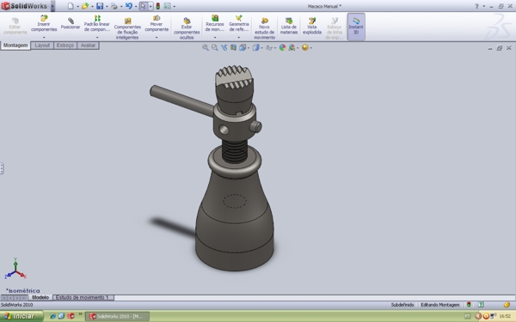
Task: Toggle the rebuild traffic light icon
Action: pyautogui.click(x=158, y=6)
